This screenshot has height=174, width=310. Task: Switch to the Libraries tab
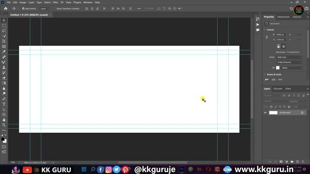(x=297, y=17)
